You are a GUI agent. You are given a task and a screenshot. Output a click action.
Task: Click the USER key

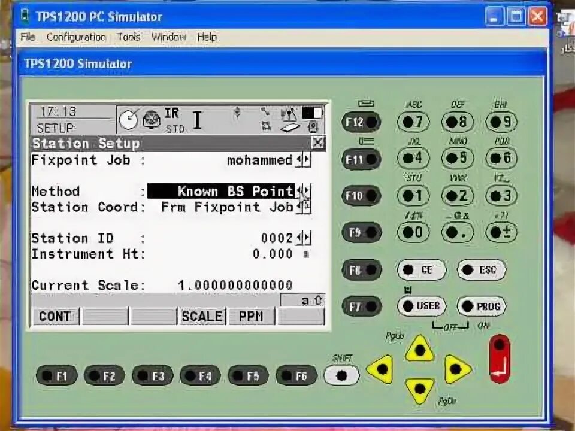(x=422, y=306)
